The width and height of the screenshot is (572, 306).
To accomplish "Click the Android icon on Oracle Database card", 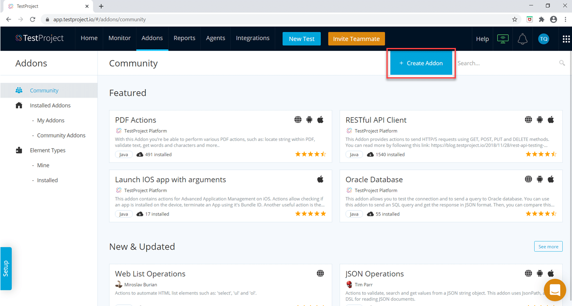I will 540,179.
